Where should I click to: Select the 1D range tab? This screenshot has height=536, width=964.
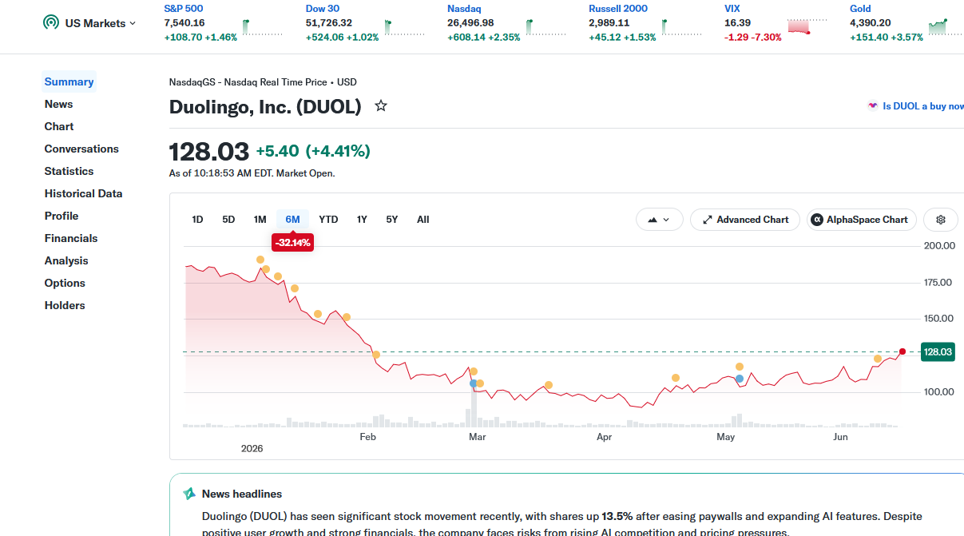pyautogui.click(x=197, y=220)
